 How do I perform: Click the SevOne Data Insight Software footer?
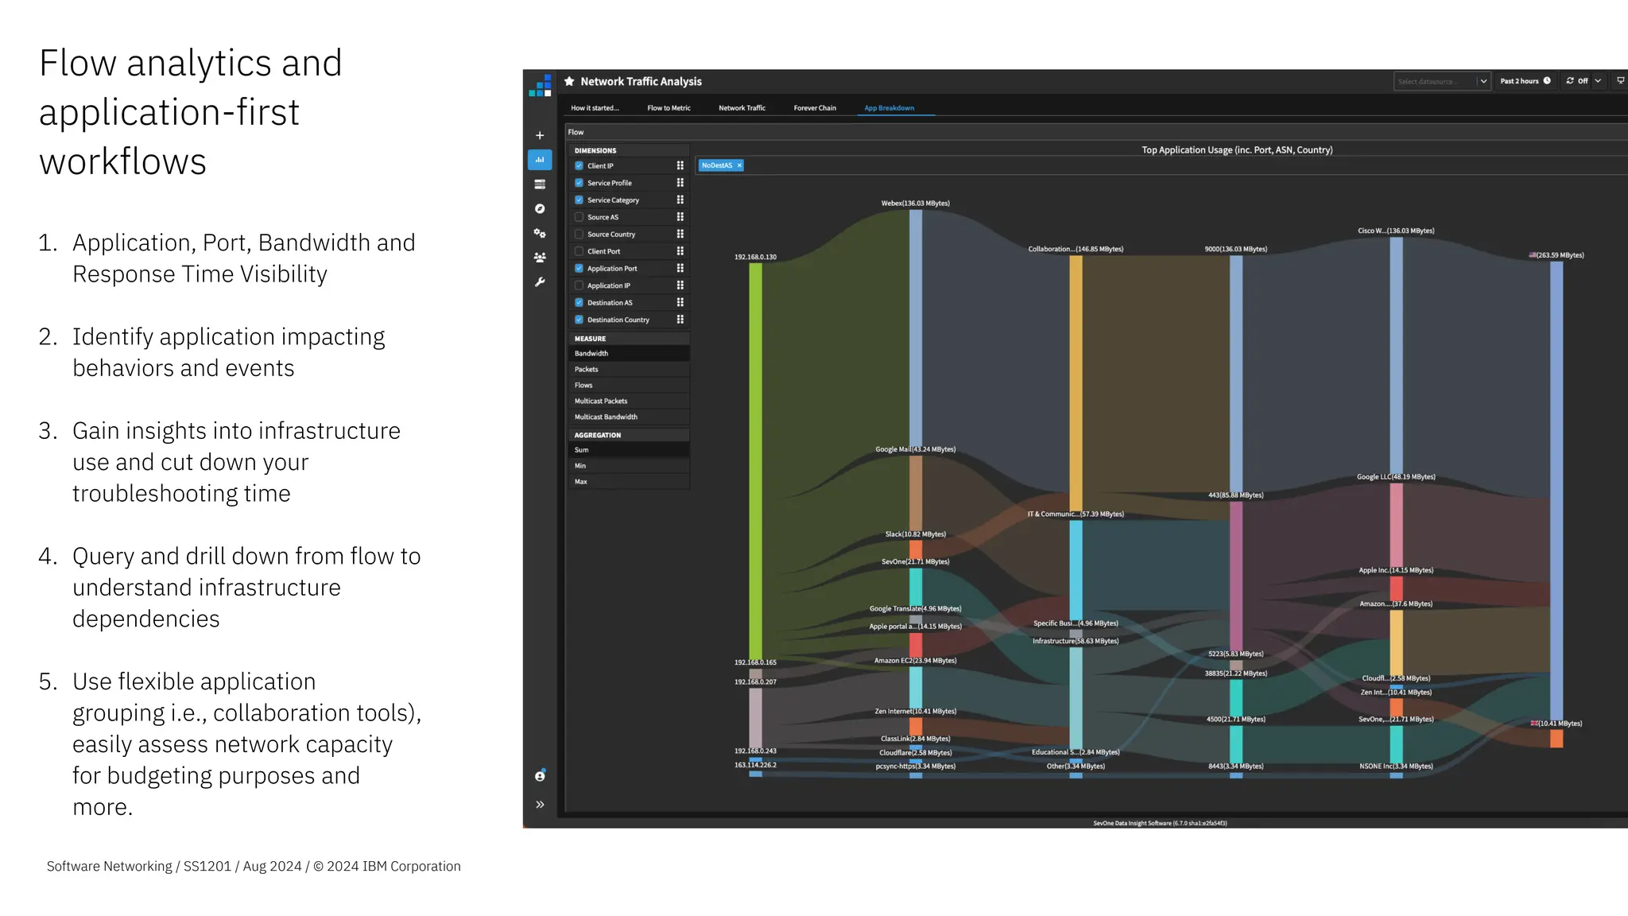(1160, 823)
